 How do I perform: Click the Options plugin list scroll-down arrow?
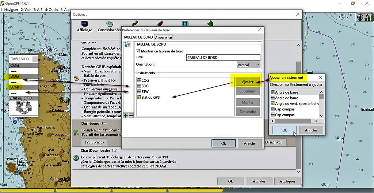tap(298, 172)
